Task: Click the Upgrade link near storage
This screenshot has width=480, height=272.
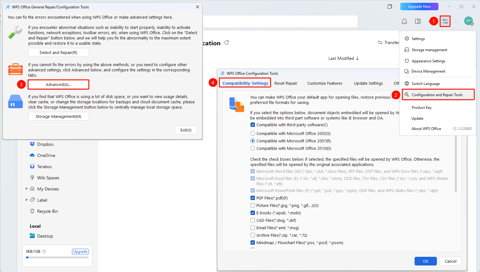Action: 80,252
